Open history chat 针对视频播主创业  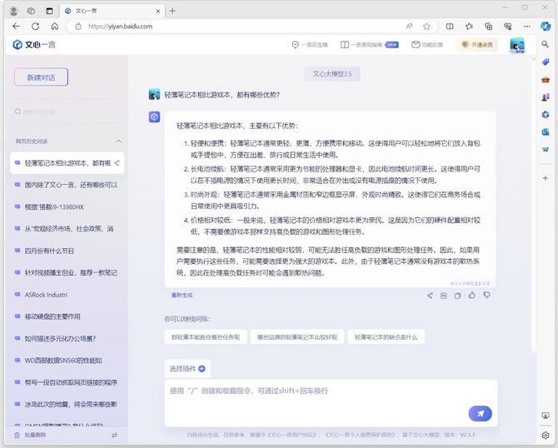pos(67,272)
